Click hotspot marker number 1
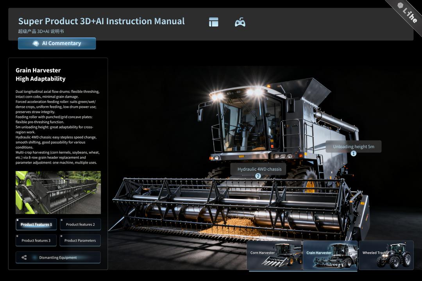 [x=354, y=154]
